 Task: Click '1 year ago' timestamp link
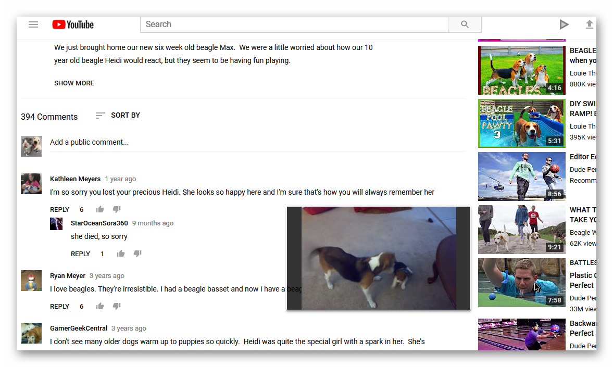(120, 179)
